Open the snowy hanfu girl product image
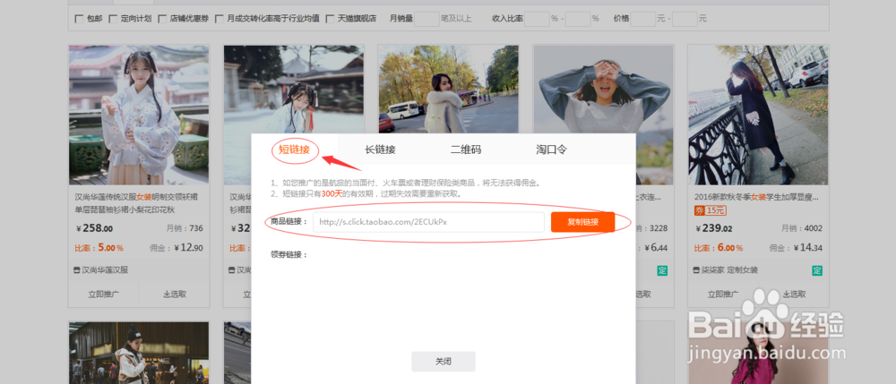The height and width of the screenshot is (384, 896). [x=294, y=90]
